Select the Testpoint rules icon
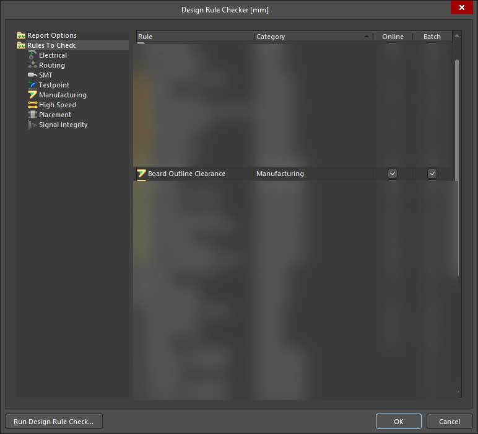The width and height of the screenshot is (478, 434). pyautogui.click(x=33, y=85)
